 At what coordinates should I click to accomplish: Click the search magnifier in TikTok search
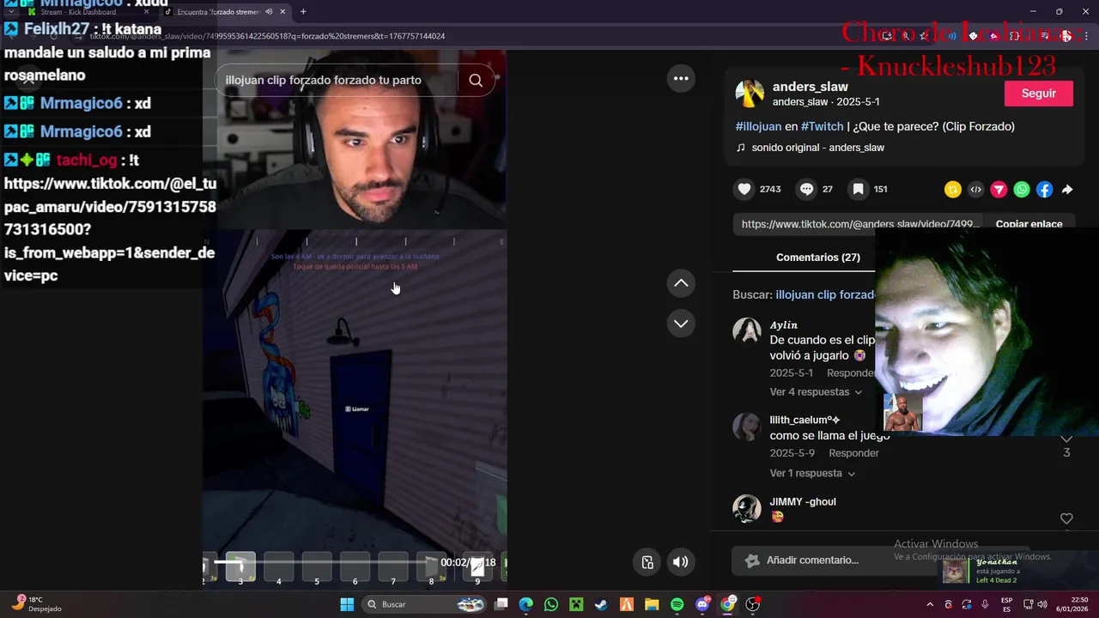[476, 80]
